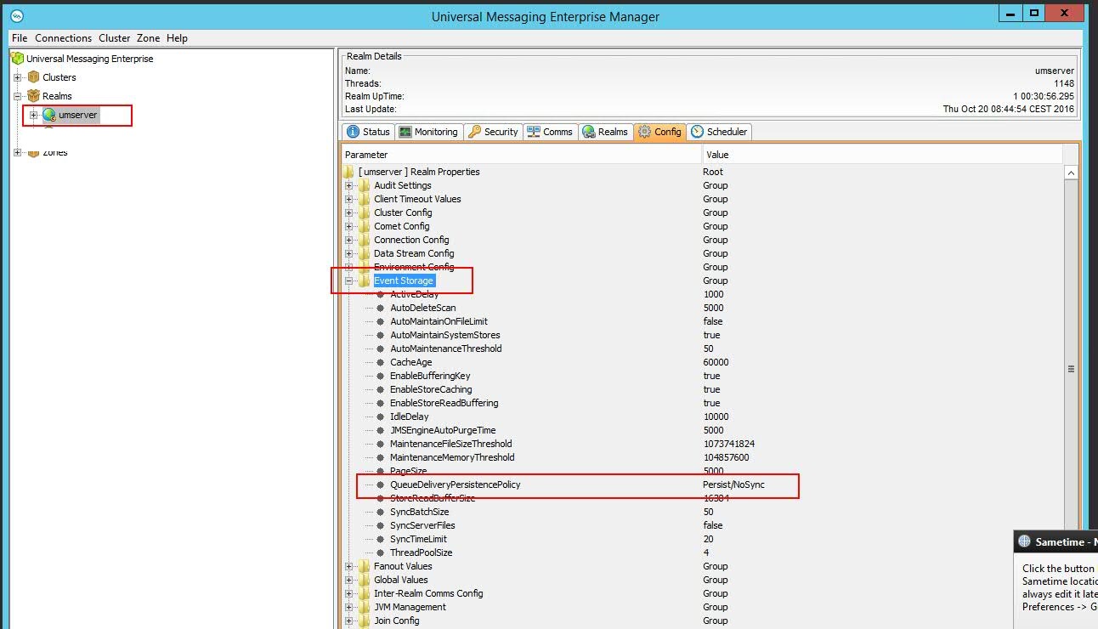Select the SyncServerFiles parameter
Screen dimensions: 1098x629
tap(422, 525)
